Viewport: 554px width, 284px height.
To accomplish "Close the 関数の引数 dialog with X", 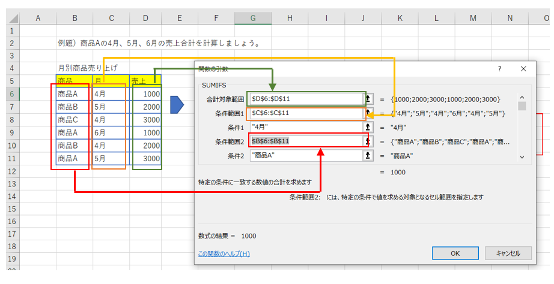I will 523,69.
